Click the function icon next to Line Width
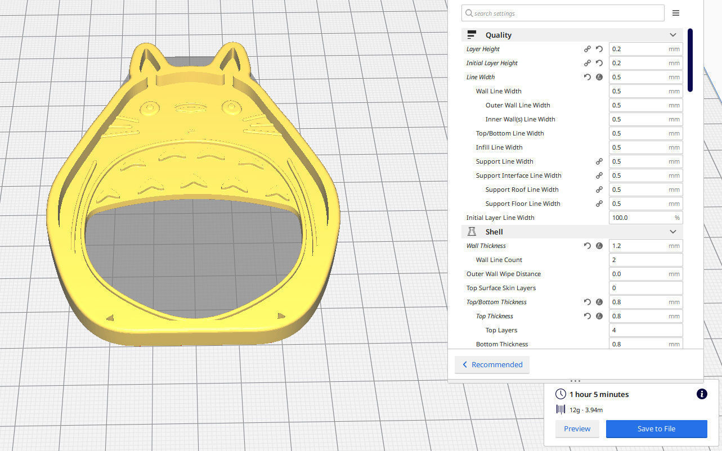722x451 pixels. pyautogui.click(x=599, y=77)
